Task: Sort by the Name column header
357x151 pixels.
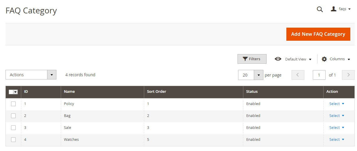Action: coord(69,92)
